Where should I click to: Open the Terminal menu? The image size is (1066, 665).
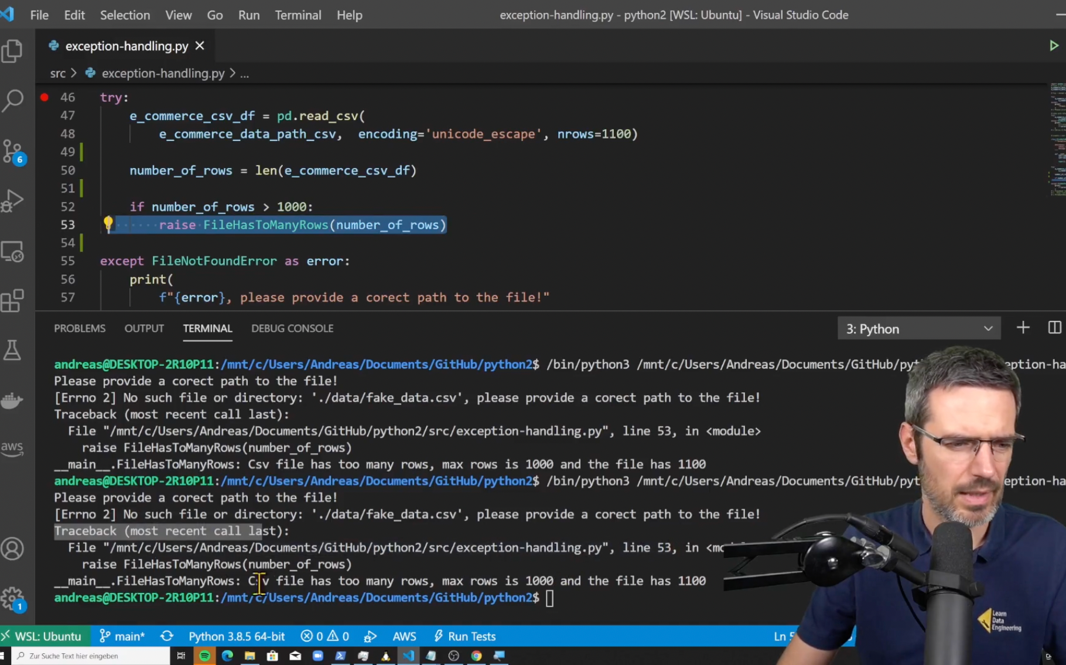click(x=298, y=15)
